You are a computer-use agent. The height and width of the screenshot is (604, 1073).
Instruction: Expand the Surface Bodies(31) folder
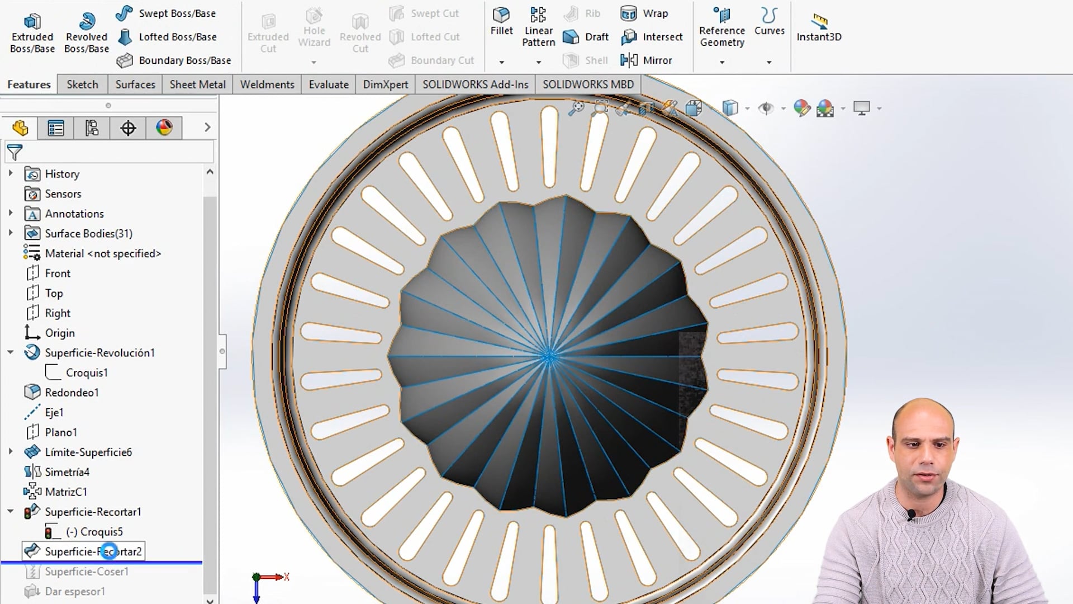click(x=11, y=233)
